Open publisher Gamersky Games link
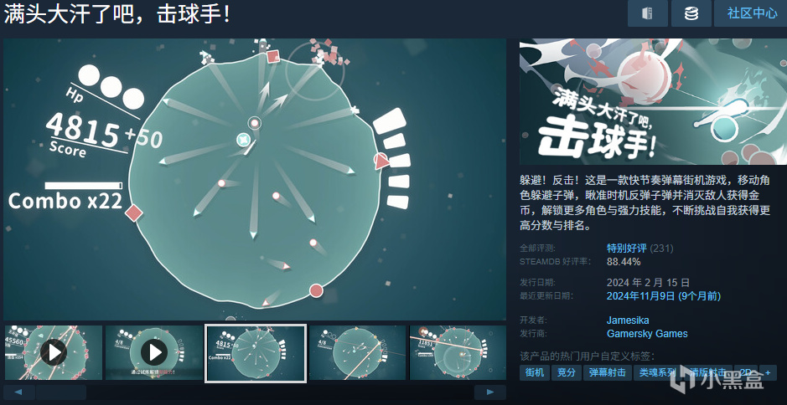Image resolution: width=787 pixels, height=405 pixels. 647,333
